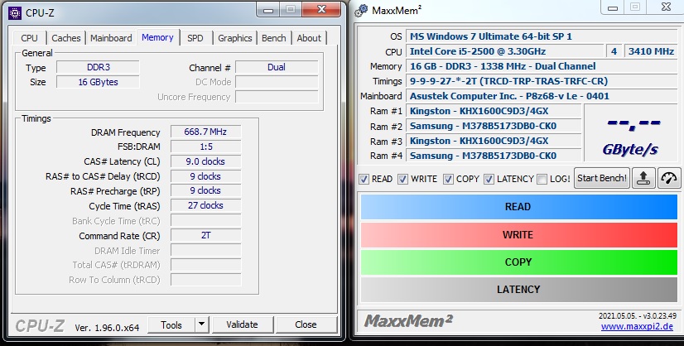Open the Graphics tab
The height and width of the screenshot is (346, 684).
pos(234,38)
